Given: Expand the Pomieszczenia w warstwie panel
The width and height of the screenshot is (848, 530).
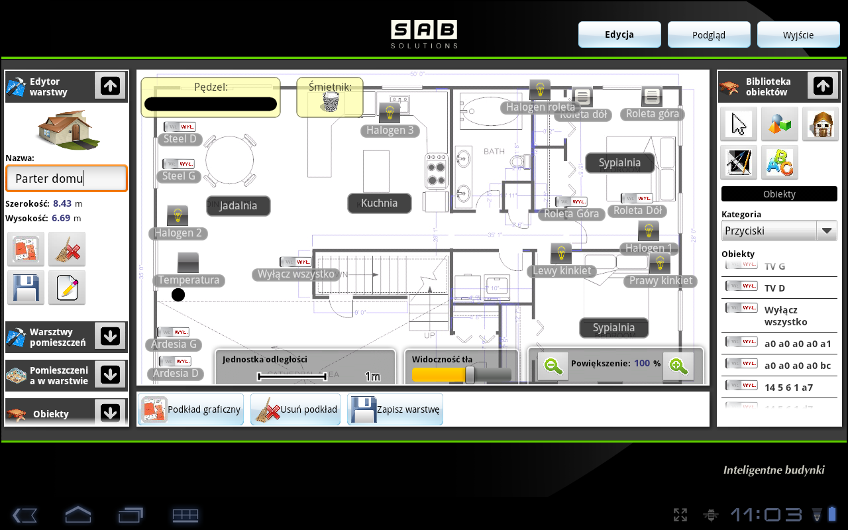Looking at the screenshot, I should [x=110, y=375].
